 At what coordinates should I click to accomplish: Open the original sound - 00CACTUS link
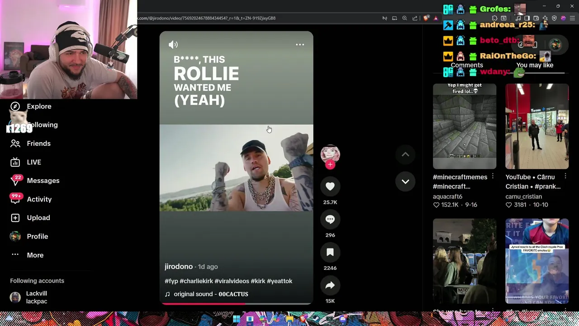[211, 294]
